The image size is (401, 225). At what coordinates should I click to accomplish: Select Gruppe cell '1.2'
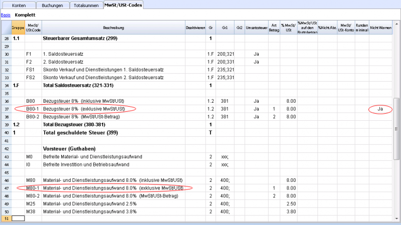pyautogui.click(x=18, y=125)
